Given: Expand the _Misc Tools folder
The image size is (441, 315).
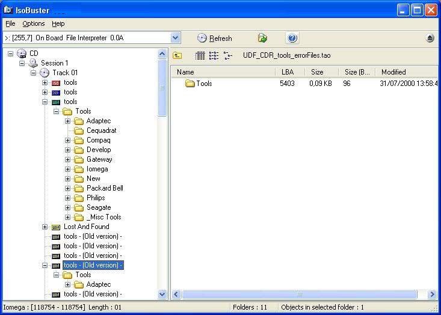Looking at the screenshot, I should [68, 217].
